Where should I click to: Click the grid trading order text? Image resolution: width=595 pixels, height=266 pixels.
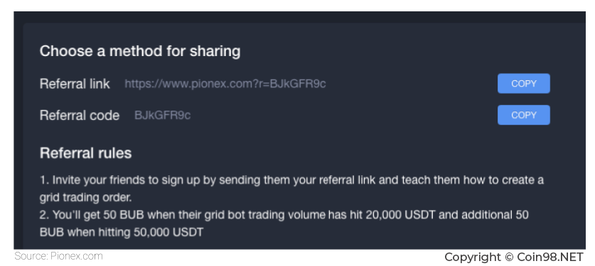pos(86,197)
